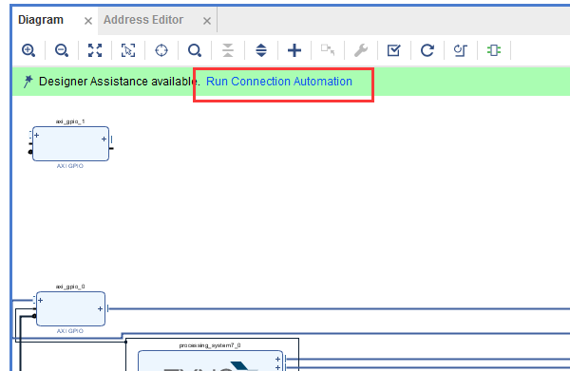Select the Diagram tab
This screenshot has width=570, height=371.
[41, 20]
